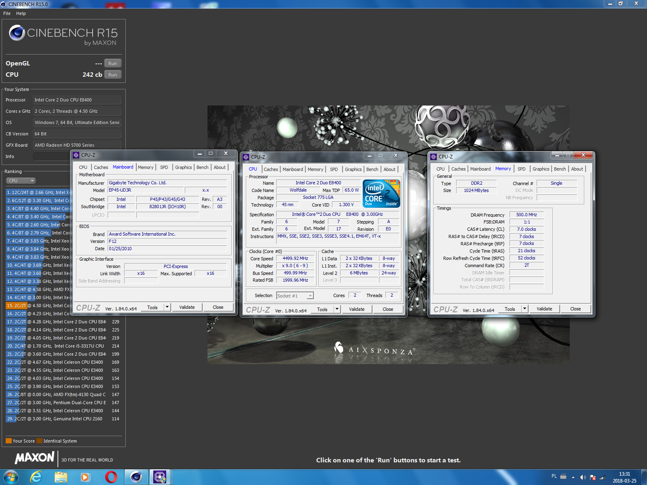Click GFX Board field AMD Radeon HD 5700

pos(77,145)
